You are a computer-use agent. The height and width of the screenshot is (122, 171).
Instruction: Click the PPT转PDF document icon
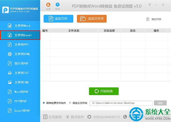[10, 101]
